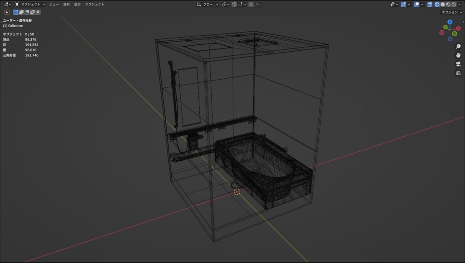Align view to the Y axis gizmo

[445, 27]
